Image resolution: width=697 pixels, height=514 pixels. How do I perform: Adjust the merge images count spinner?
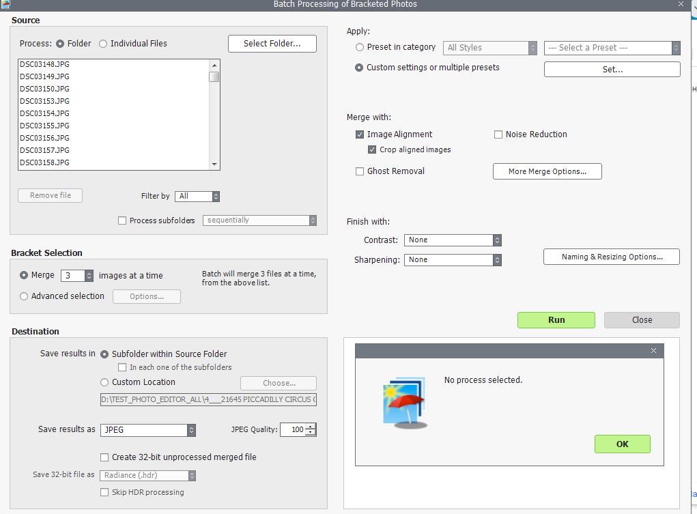pyautogui.click(x=89, y=276)
